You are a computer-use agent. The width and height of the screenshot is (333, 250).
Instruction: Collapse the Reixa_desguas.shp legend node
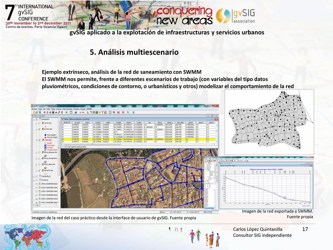(x=36, y=153)
